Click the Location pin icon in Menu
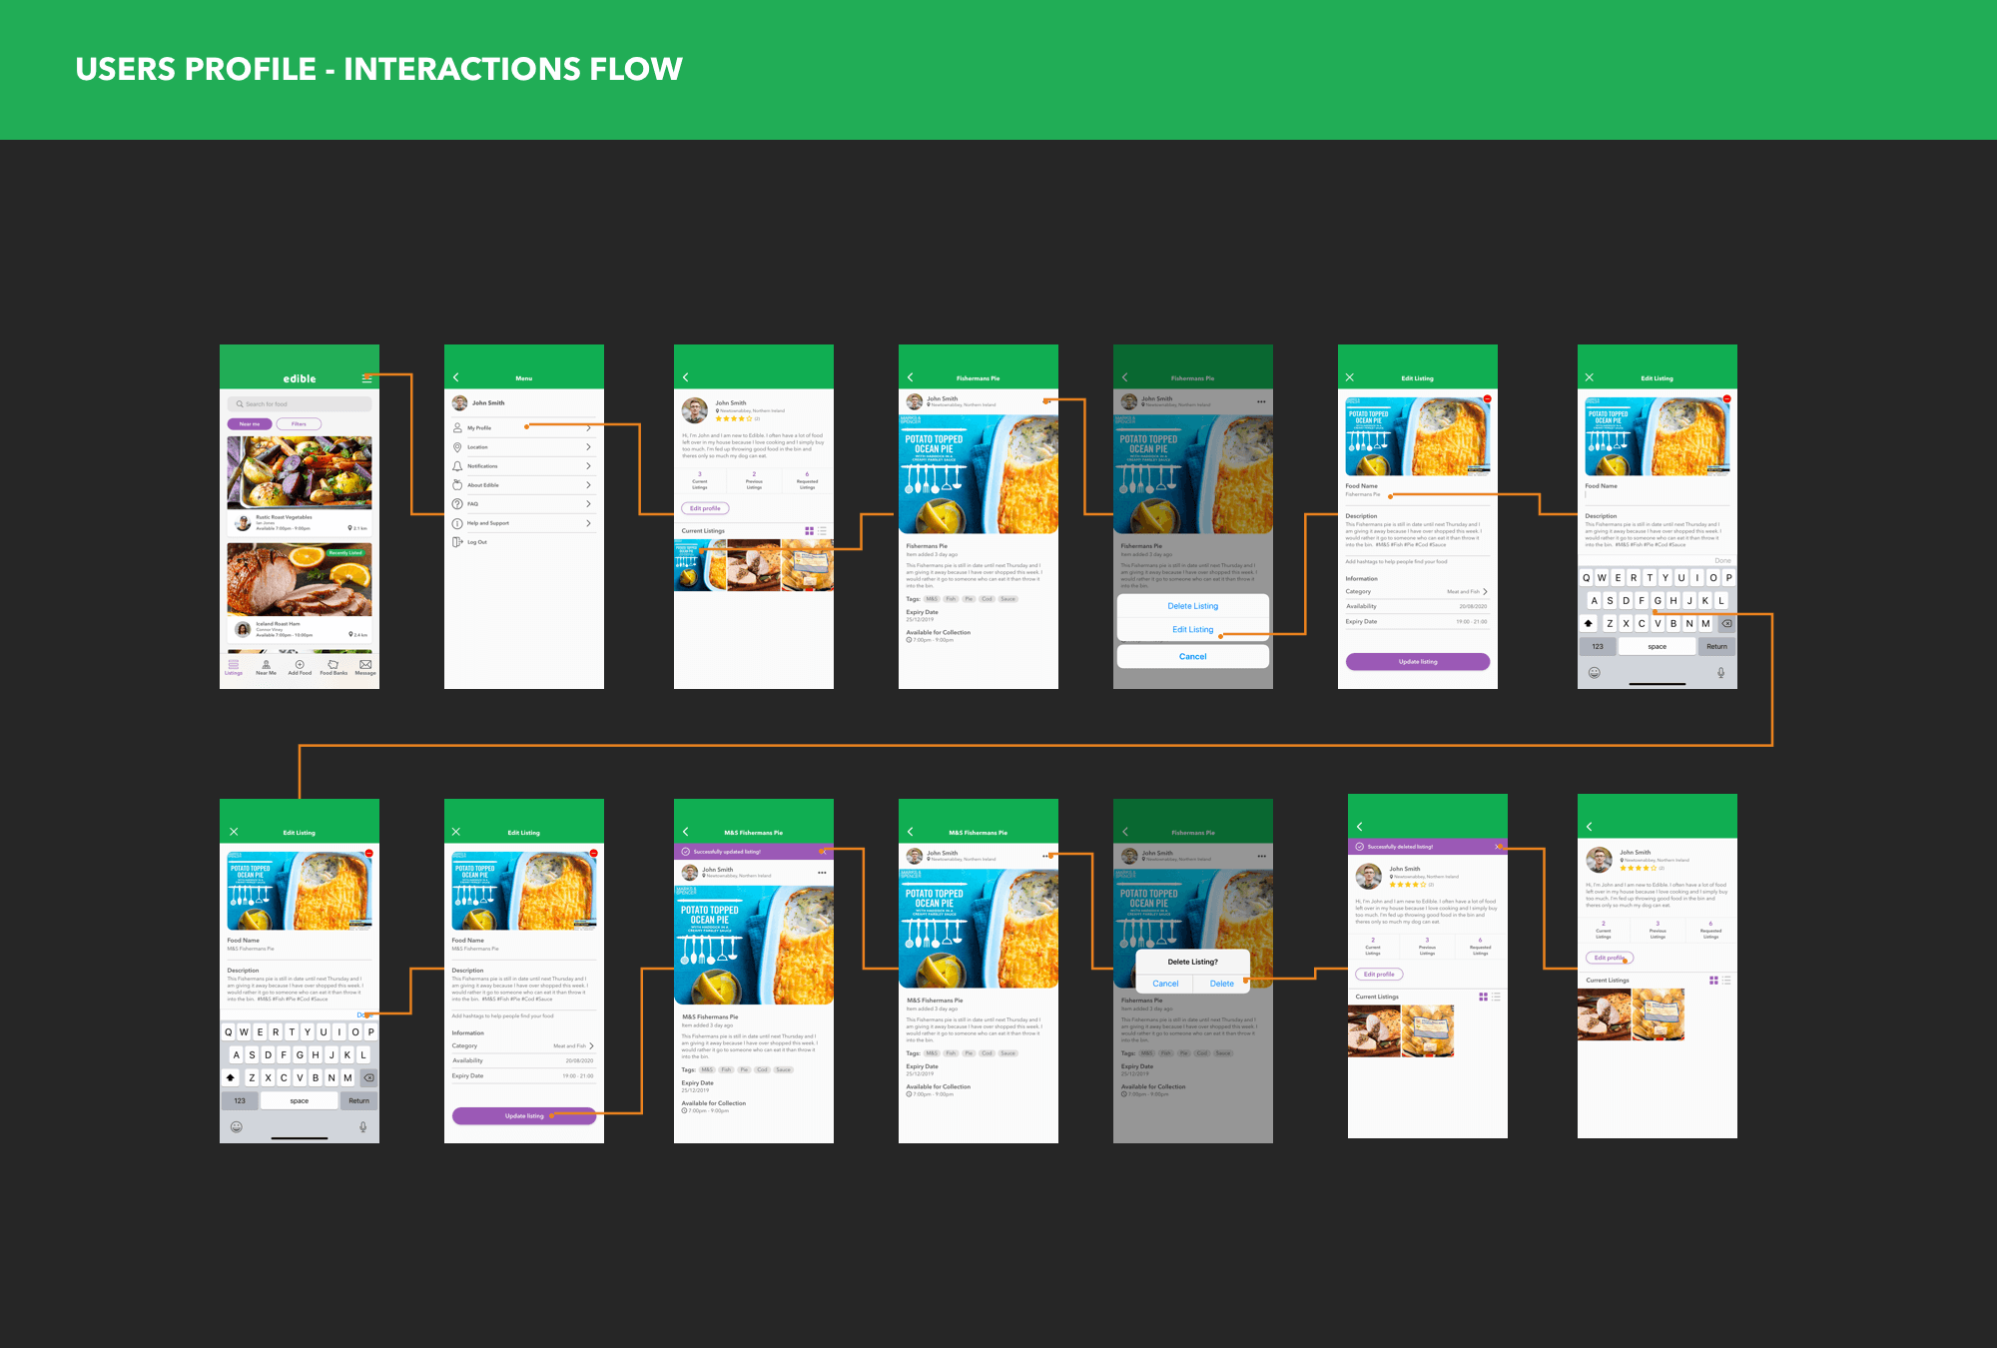This screenshot has width=1997, height=1348. tap(457, 447)
